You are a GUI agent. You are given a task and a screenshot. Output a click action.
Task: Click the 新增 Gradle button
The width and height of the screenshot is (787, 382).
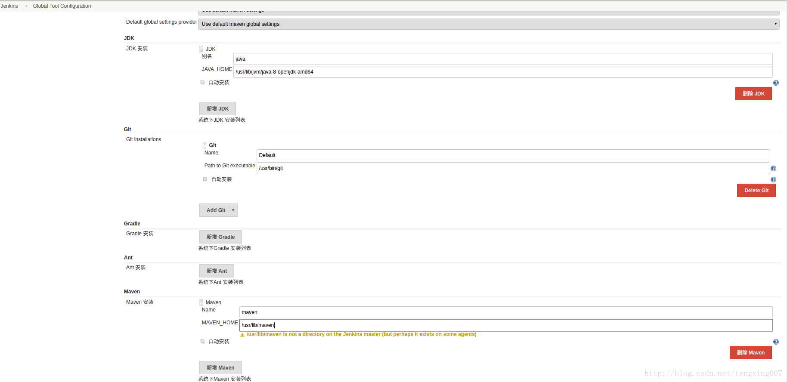(x=220, y=237)
